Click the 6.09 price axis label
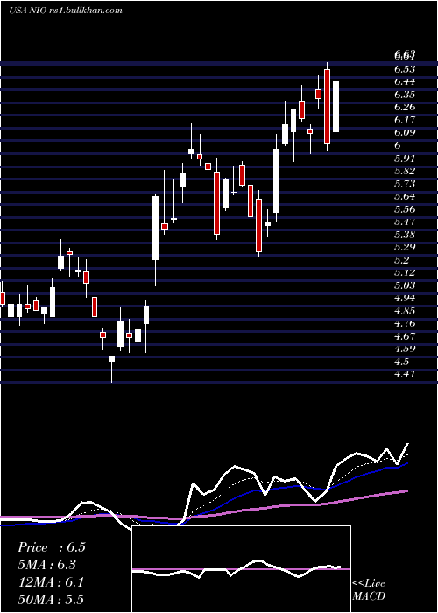Viewport: 438px width, 613px height. (405, 132)
